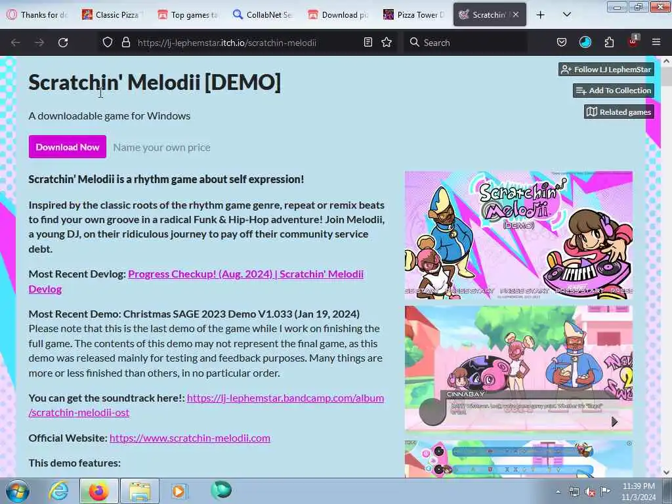The height and width of the screenshot is (504, 672).
Task: Toggle reader view icon in address bar
Action: pyautogui.click(x=367, y=43)
